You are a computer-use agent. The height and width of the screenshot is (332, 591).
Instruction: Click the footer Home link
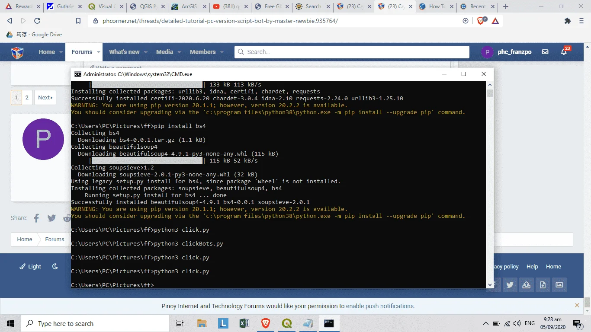[553, 266]
